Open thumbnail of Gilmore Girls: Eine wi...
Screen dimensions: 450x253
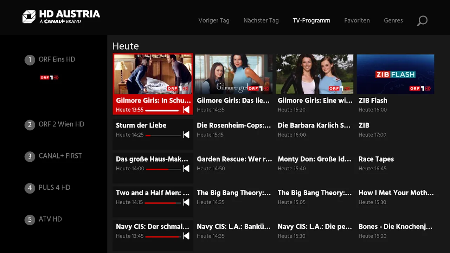(x=315, y=74)
